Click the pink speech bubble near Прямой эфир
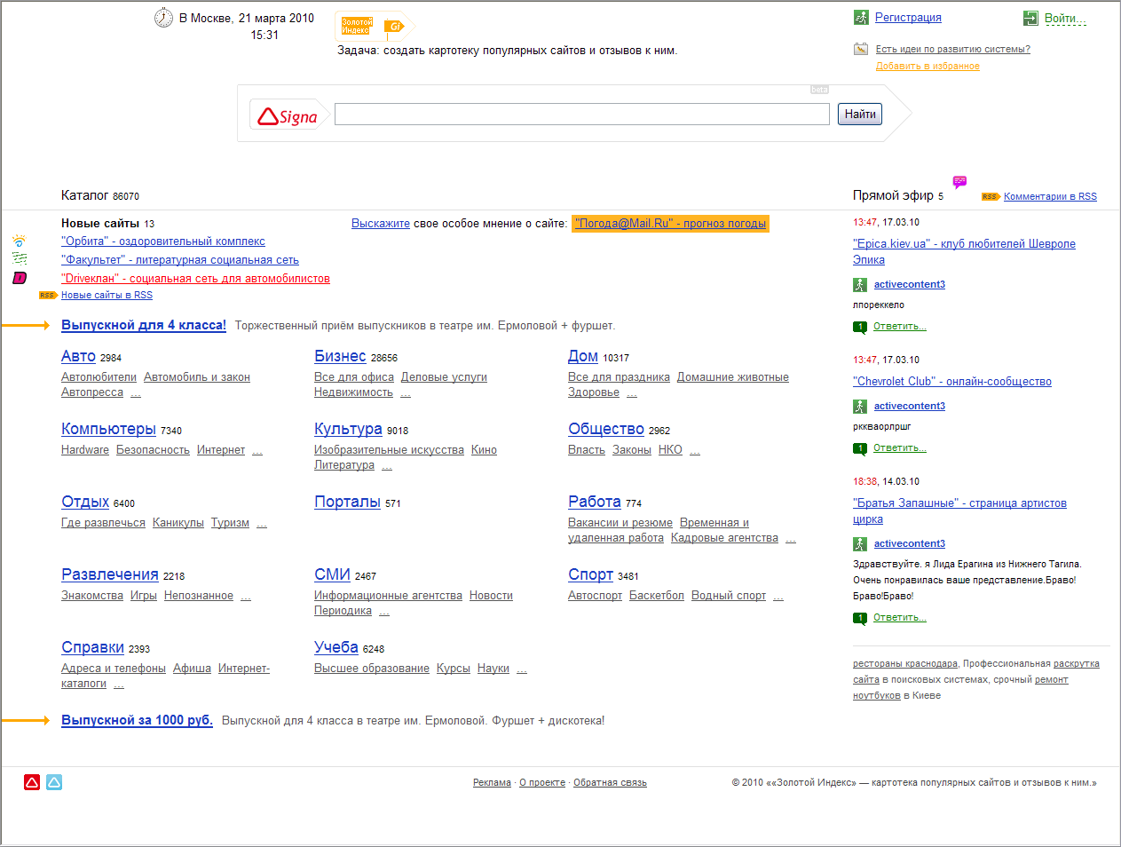Screen dimensions: 1121x847 [x=959, y=182]
